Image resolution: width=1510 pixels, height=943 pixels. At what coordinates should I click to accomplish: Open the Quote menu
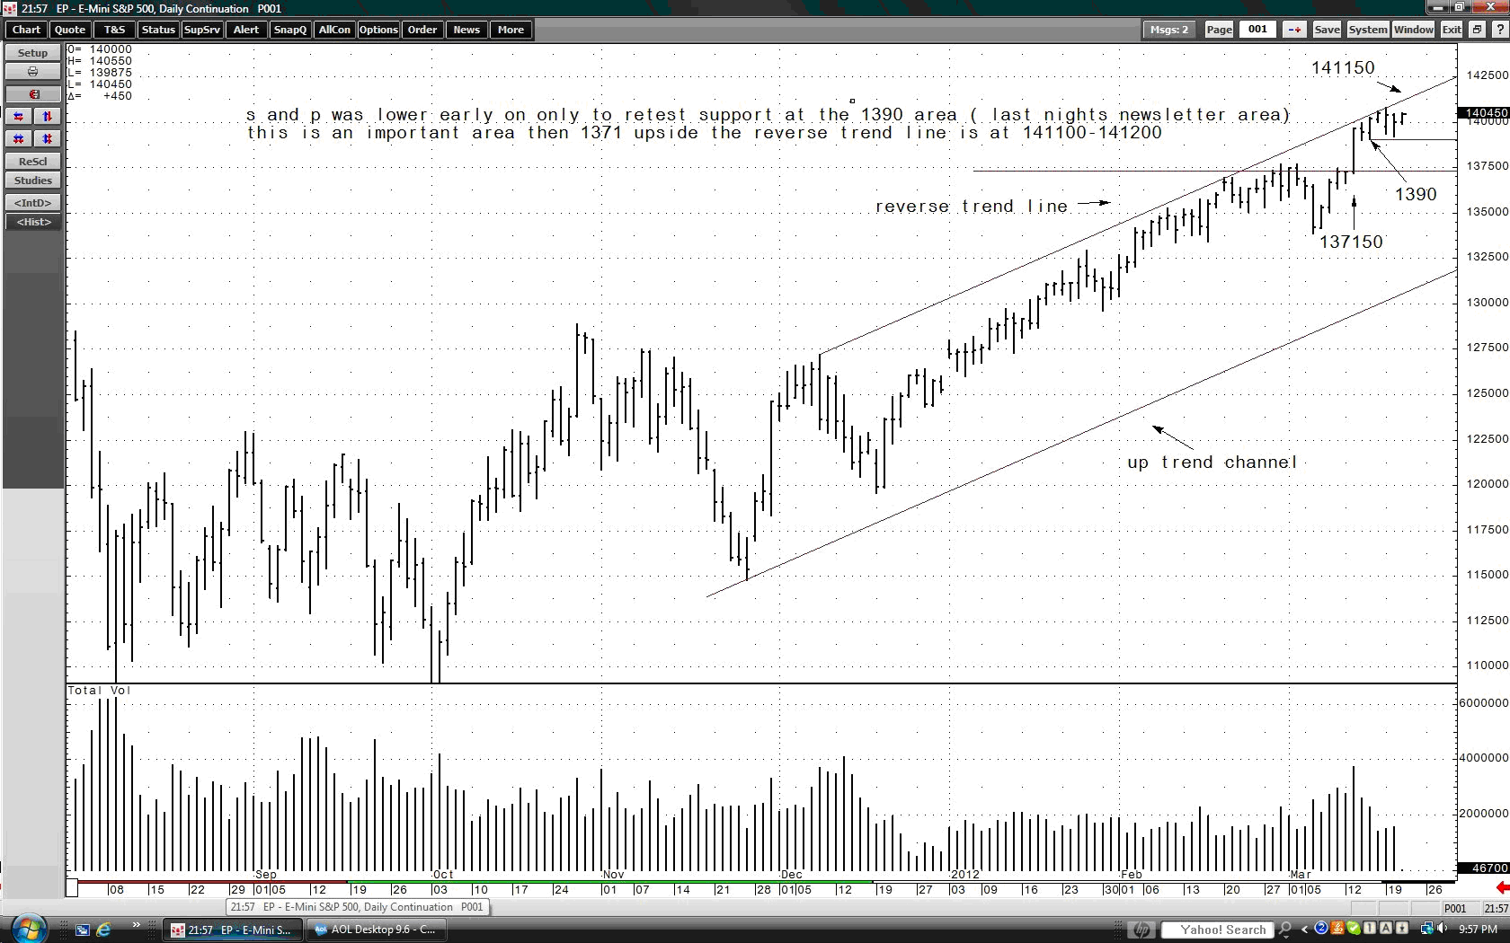tap(70, 30)
